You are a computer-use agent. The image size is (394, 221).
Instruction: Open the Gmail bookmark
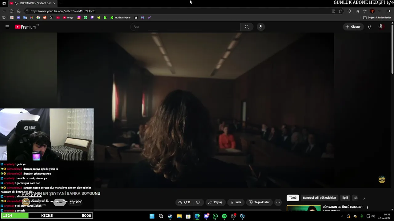[x=31, y=17]
